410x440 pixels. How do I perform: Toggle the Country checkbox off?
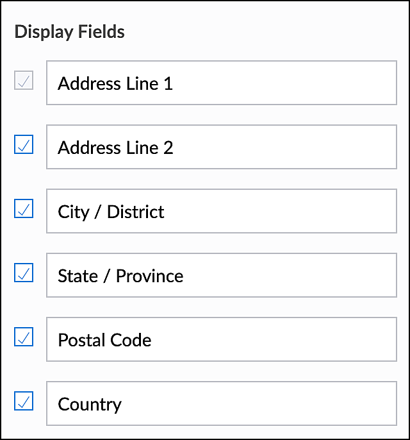click(x=24, y=402)
